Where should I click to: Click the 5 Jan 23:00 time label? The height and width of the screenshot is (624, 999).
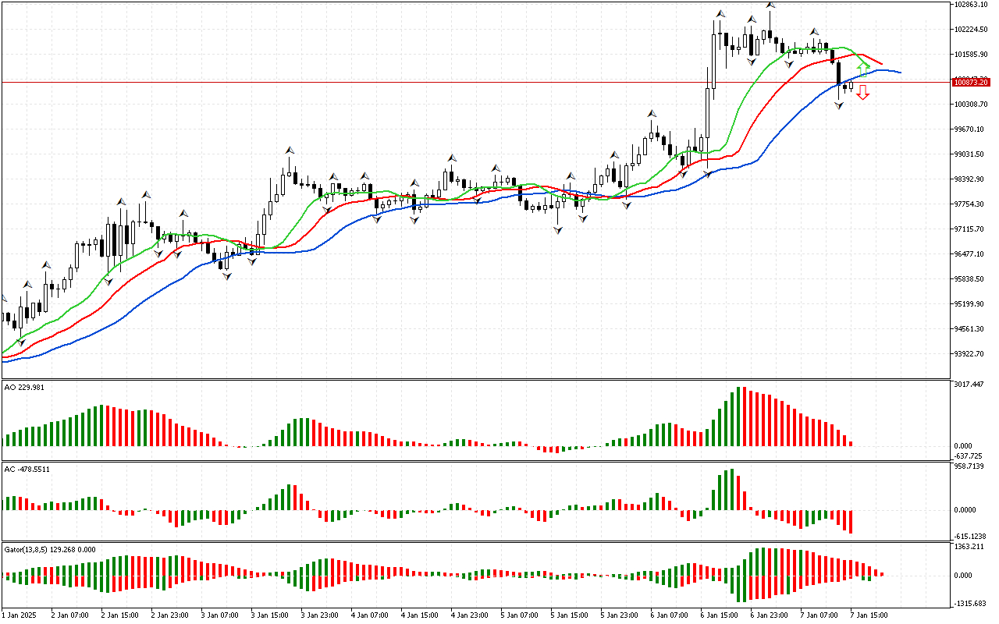pos(618,615)
